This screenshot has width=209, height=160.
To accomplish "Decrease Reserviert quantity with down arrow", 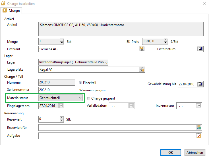I will pos(62,121).
